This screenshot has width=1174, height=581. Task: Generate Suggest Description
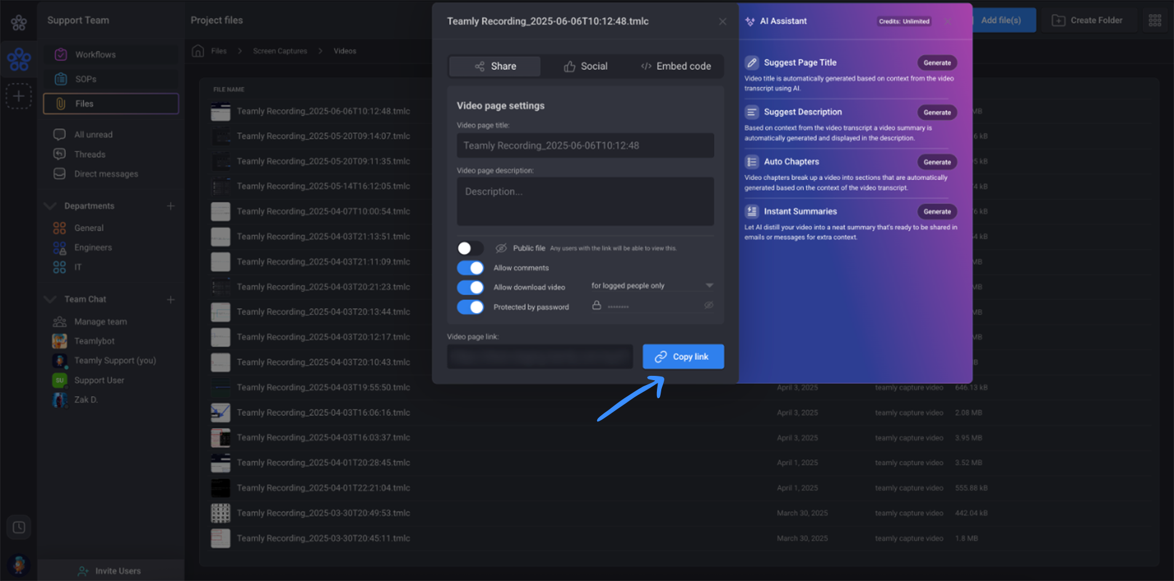point(937,112)
